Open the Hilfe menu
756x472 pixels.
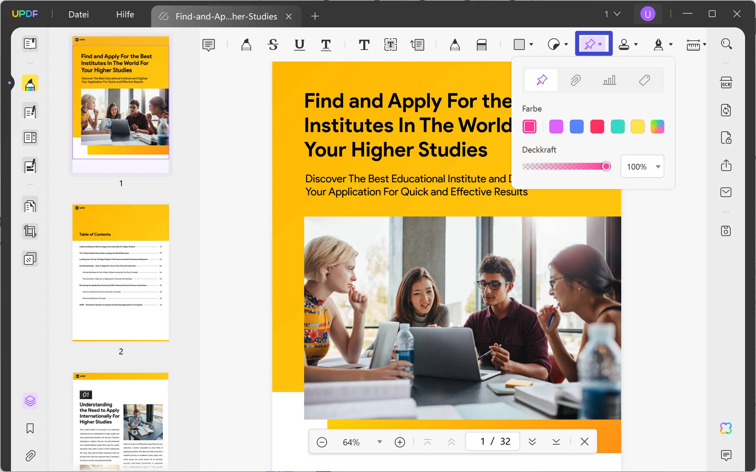tap(125, 14)
